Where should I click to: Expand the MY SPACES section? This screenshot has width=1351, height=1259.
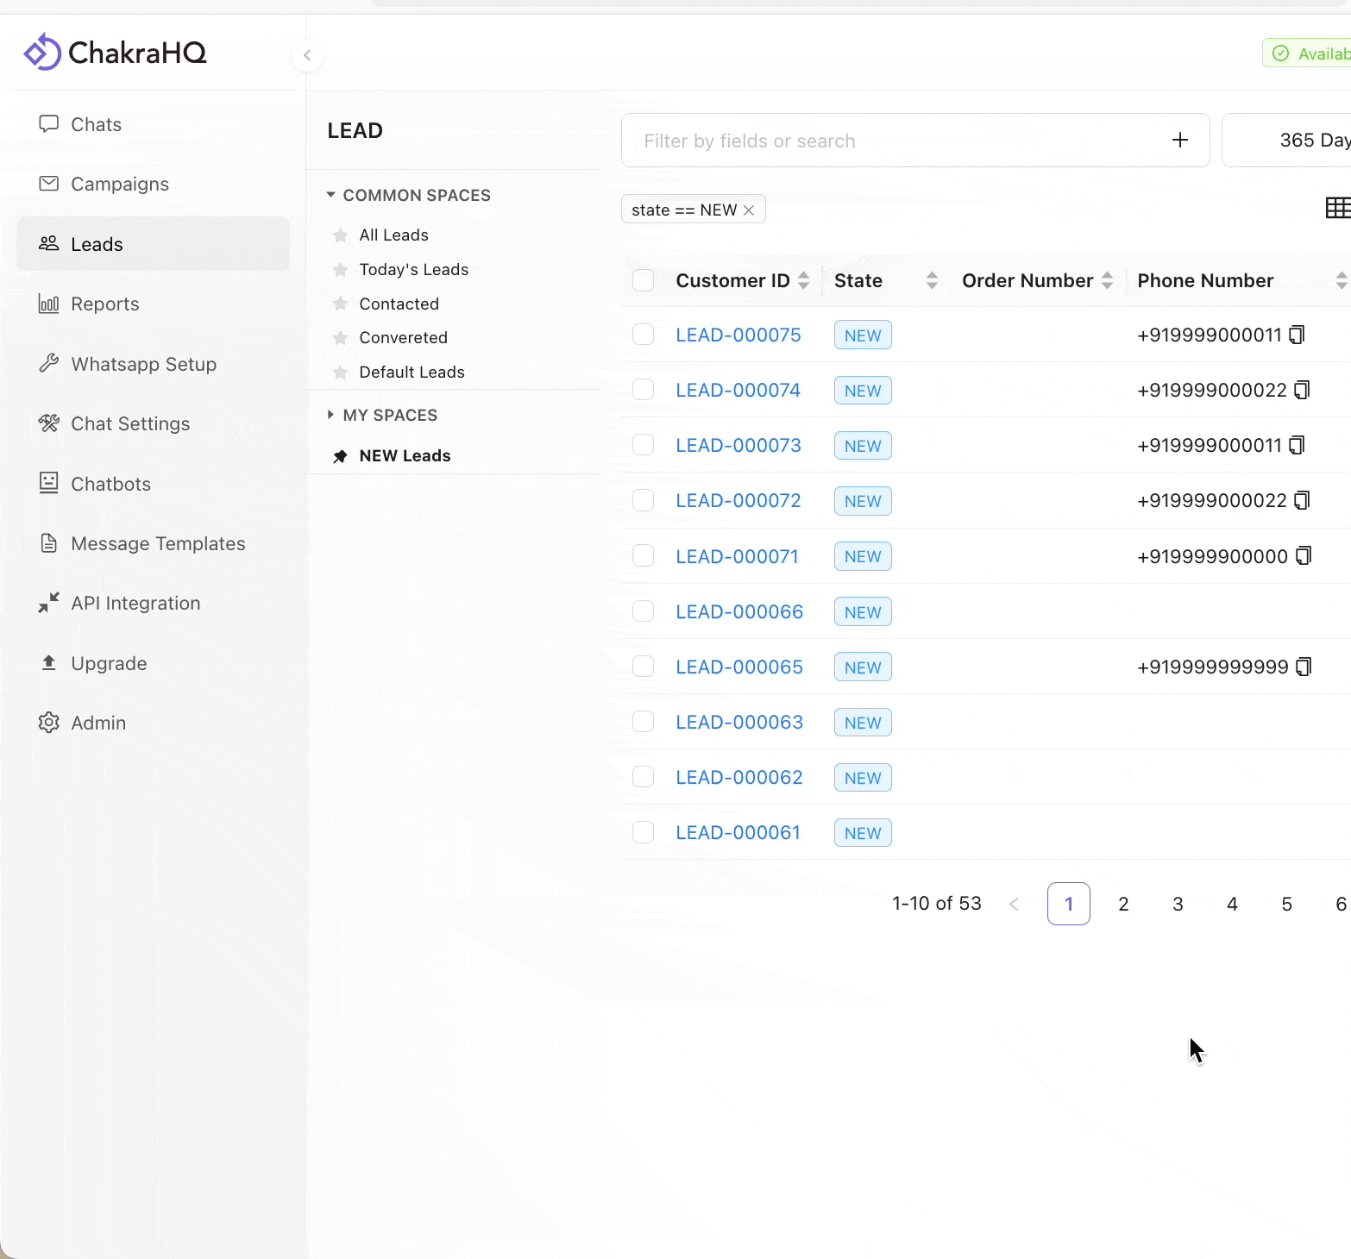[330, 415]
